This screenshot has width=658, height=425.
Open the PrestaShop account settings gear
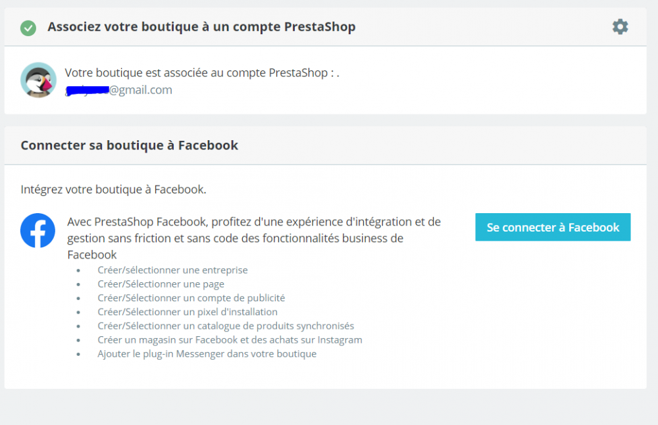pyautogui.click(x=620, y=27)
